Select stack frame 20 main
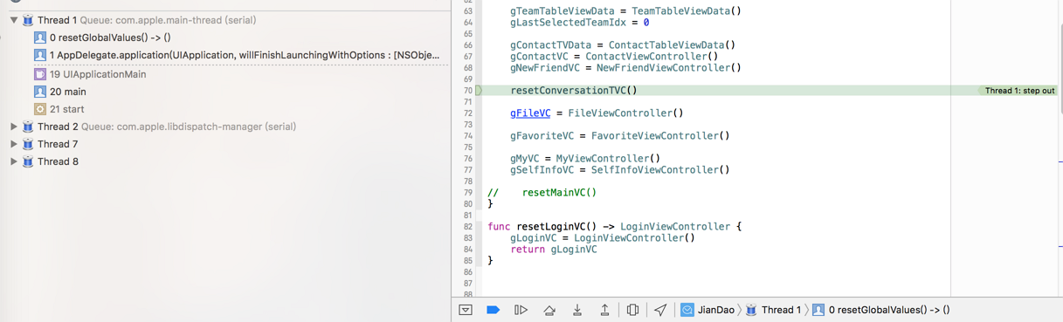 [x=224, y=92]
